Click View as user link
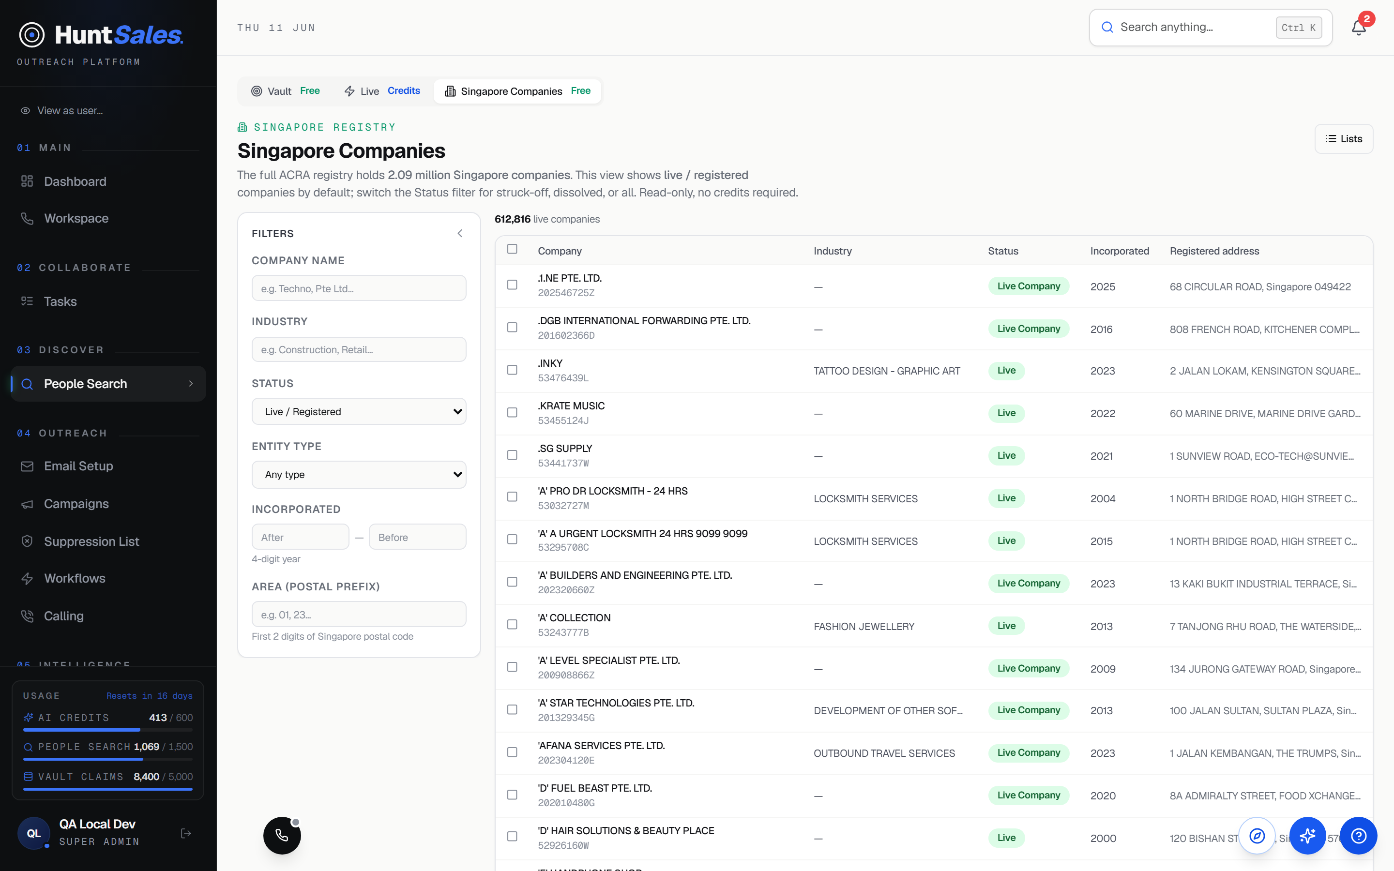 (70, 111)
